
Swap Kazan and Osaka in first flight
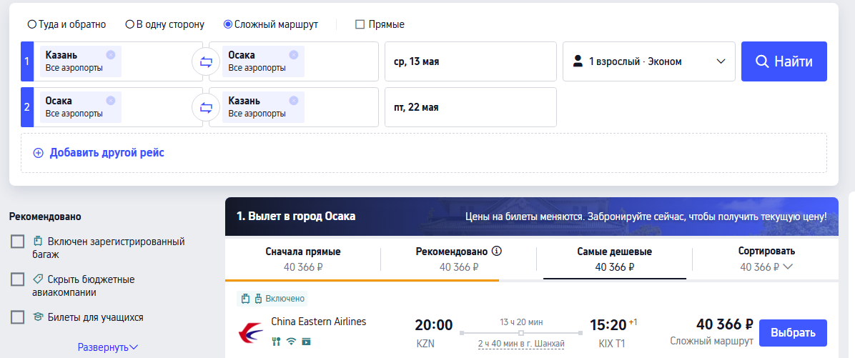point(206,61)
